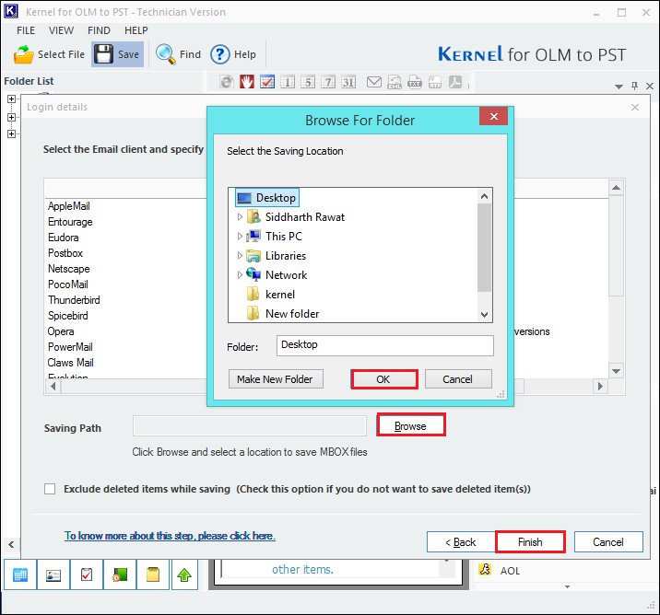The image size is (660, 615).
Task: Select AppleMail in email client list
Action: [x=68, y=206]
